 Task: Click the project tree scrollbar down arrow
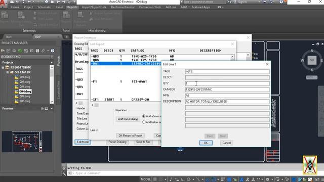point(52,102)
